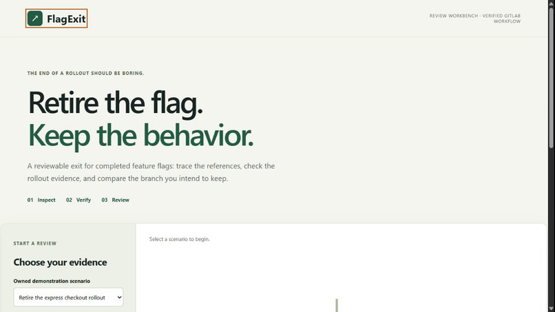
Task: Click the scrollbar down arrow
Action: (x=551, y=309)
